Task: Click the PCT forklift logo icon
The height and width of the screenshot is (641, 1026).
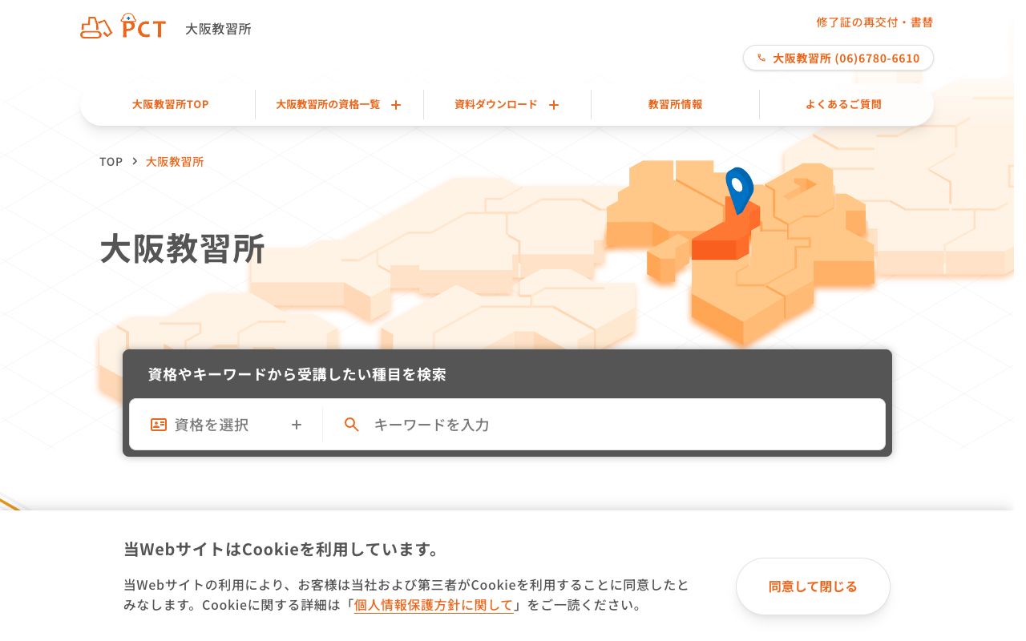Action: [x=96, y=26]
